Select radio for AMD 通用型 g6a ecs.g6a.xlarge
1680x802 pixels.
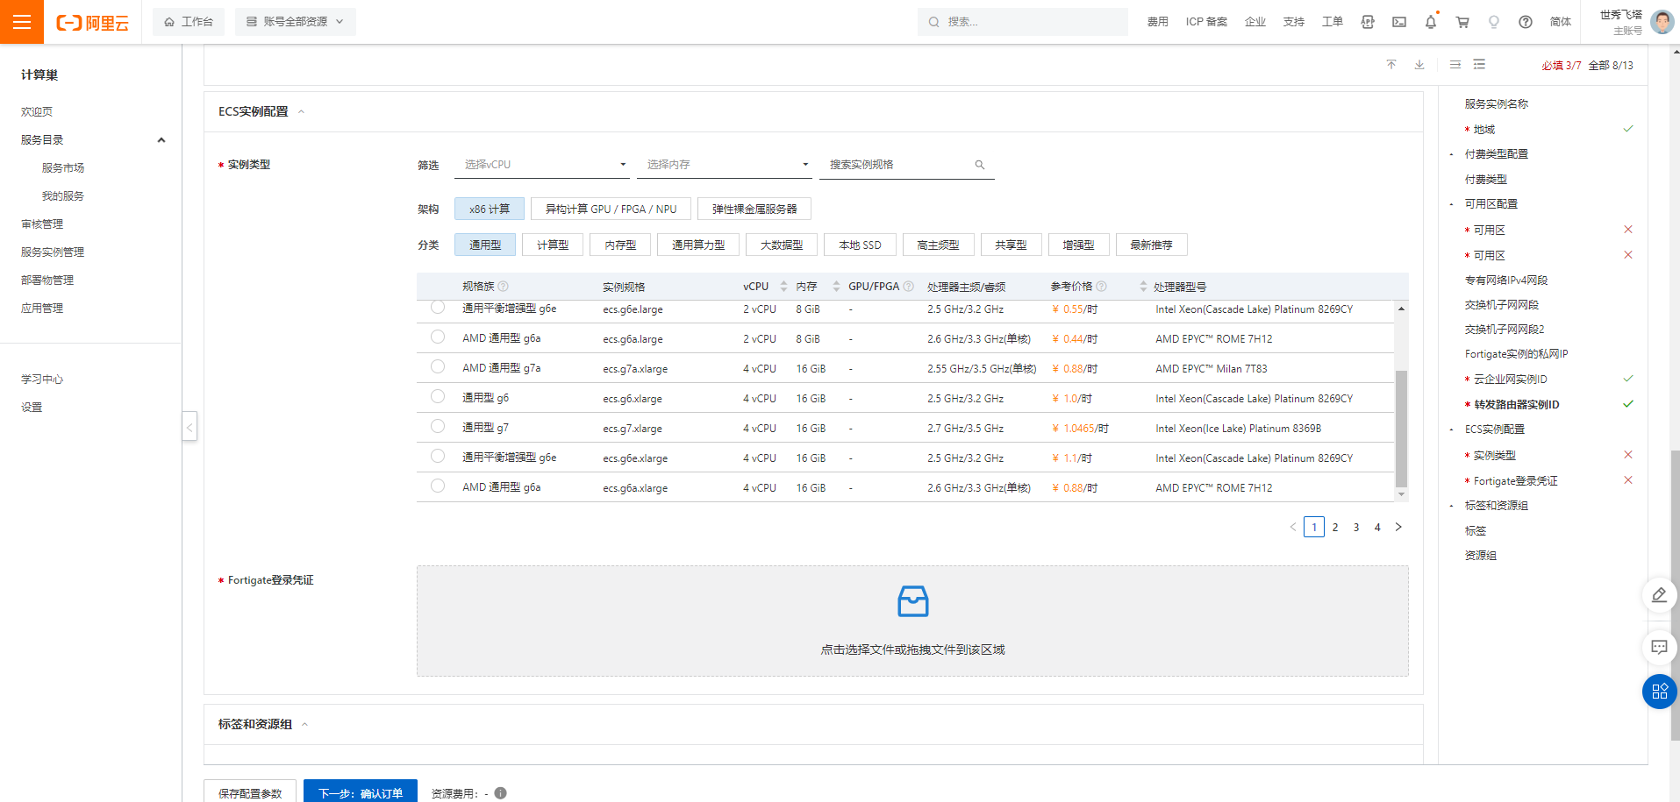pos(438,486)
